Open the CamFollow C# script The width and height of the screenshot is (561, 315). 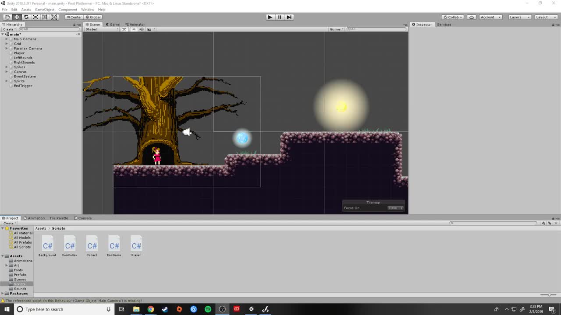coord(70,246)
